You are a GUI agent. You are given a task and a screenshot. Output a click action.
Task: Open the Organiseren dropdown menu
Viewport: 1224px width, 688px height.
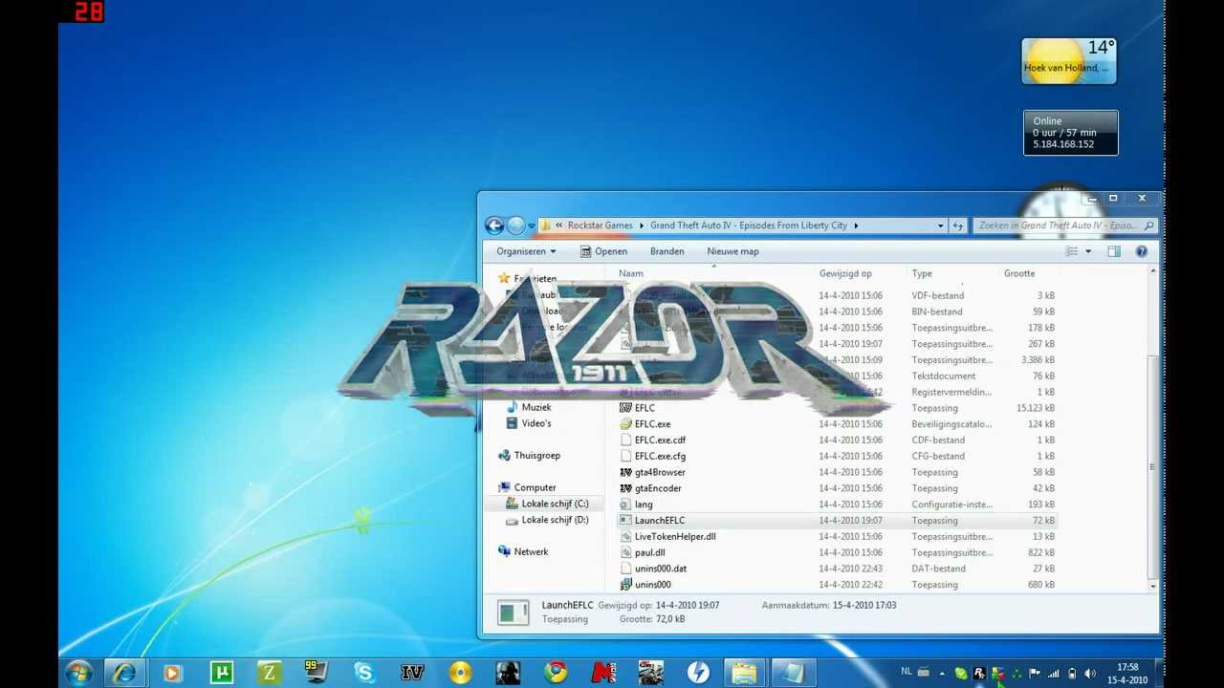pos(526,251)
